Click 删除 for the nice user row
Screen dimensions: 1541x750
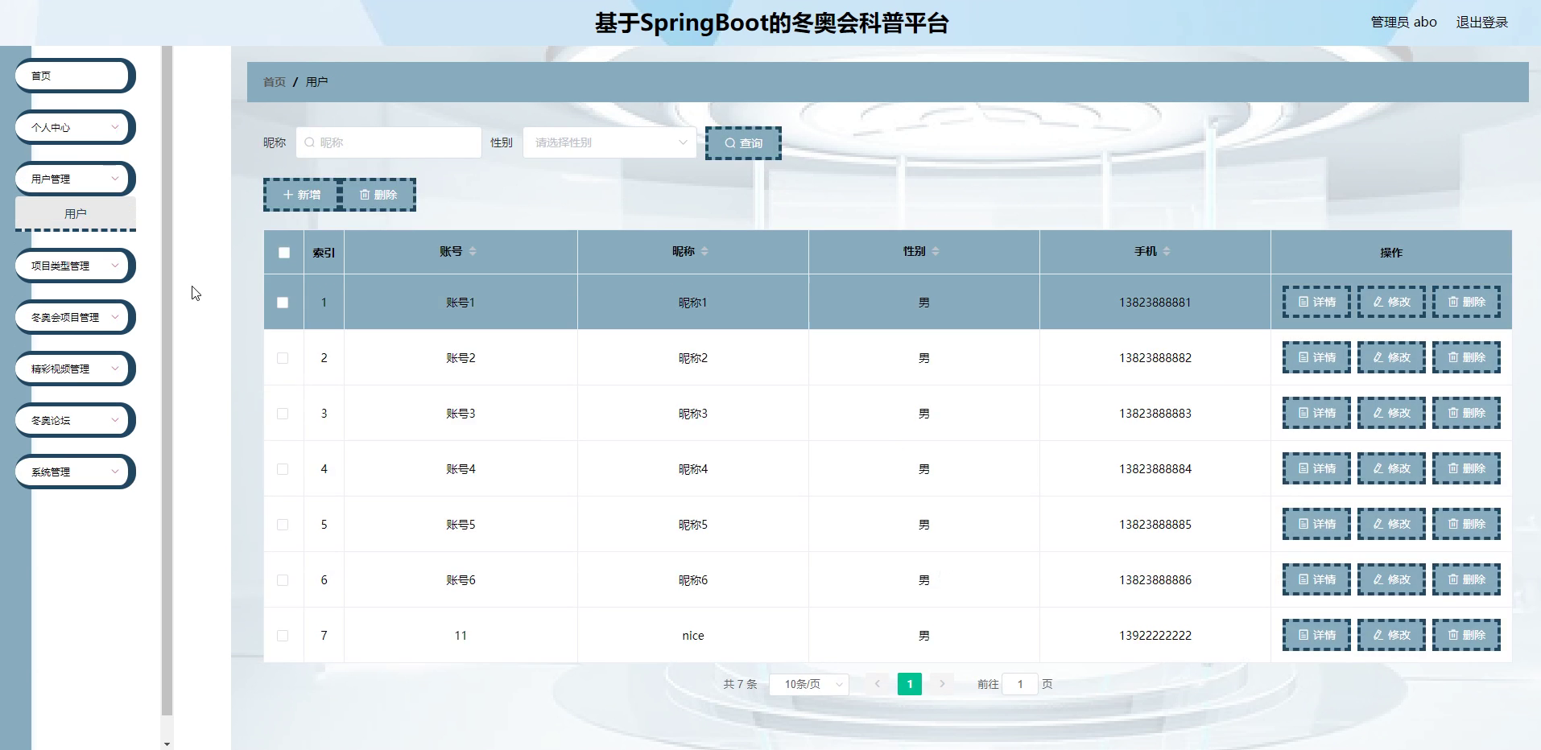tap(1466, 635)
